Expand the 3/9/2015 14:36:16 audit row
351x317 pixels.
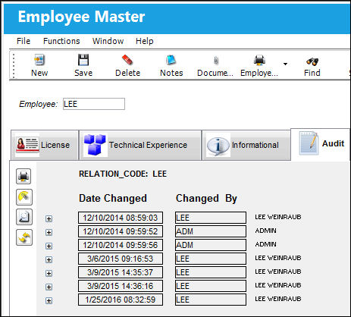[49, 287]
